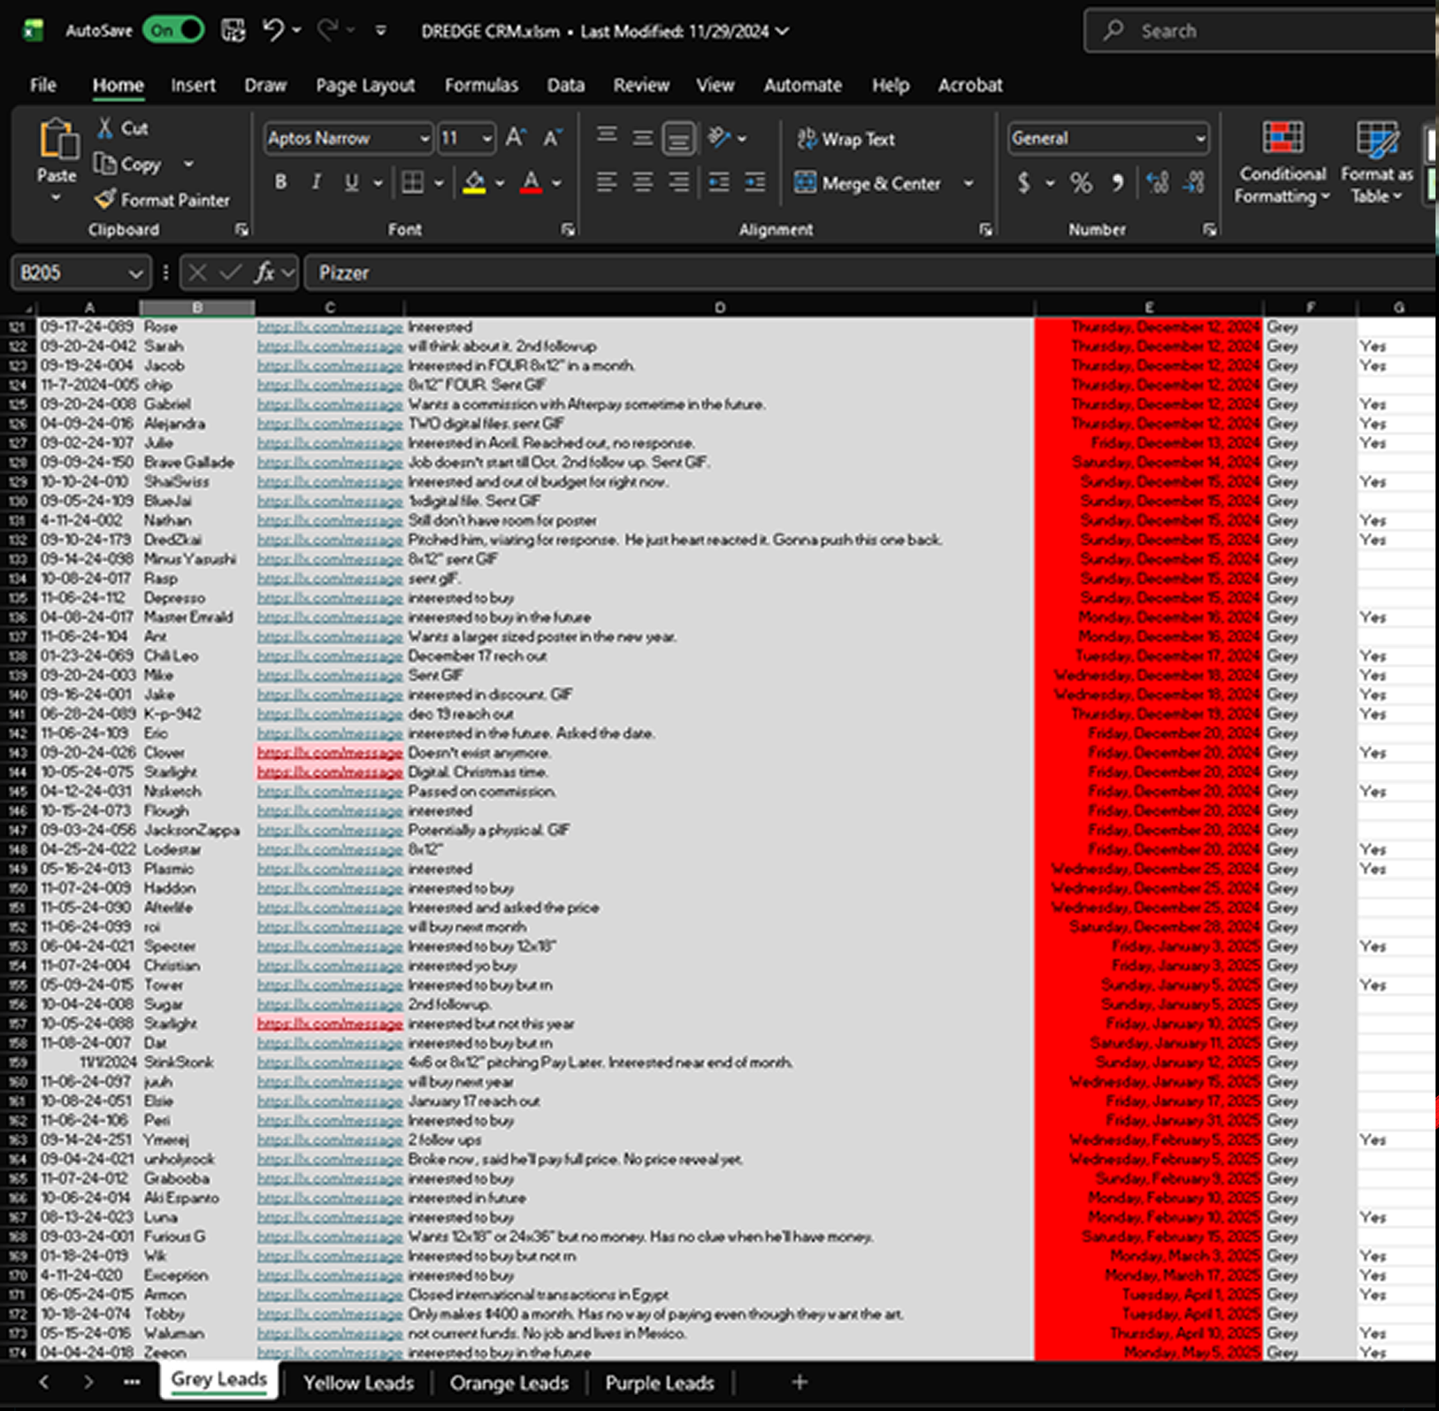Image resolution: width=1439 pixels, height=1411 pixels.
Task: Click the Increase Font Size icon
Action: [515, 138]
